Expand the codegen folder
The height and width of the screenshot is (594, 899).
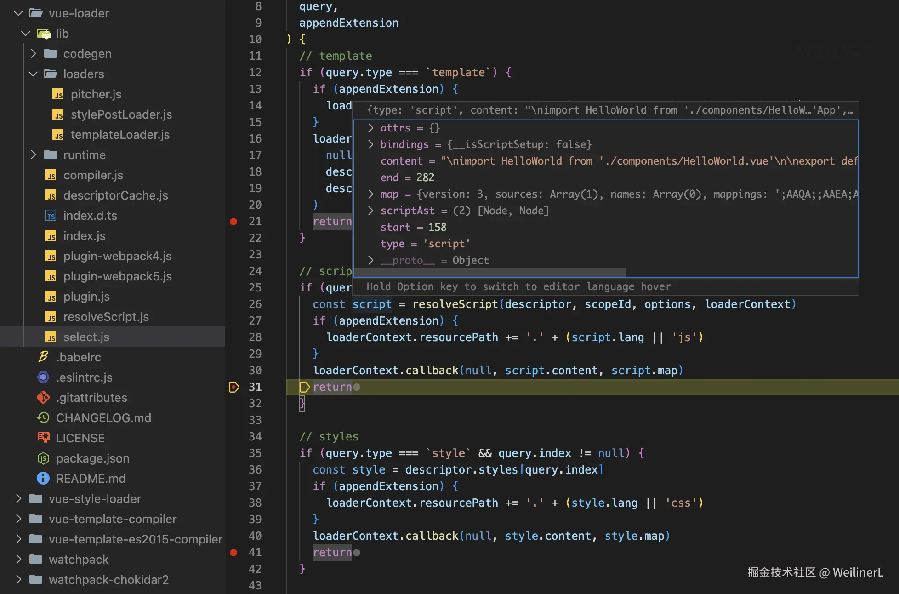coord(33,54)
